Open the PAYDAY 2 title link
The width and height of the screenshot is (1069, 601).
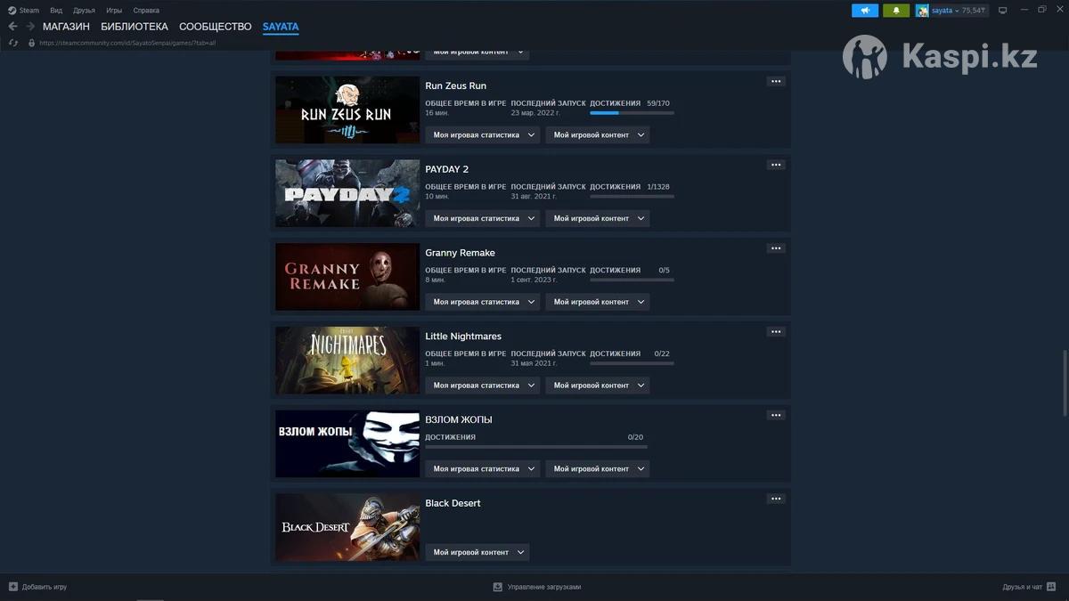(x=447, y=169)
